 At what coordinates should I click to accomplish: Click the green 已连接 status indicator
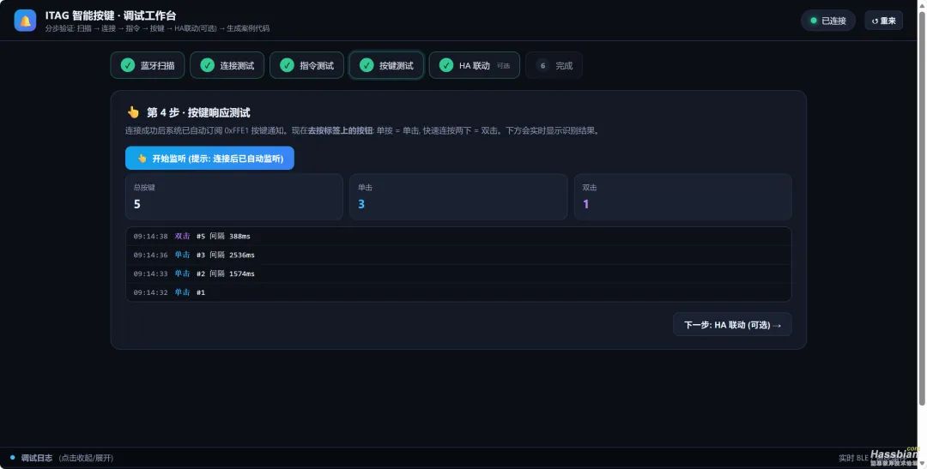click(827, 21)
